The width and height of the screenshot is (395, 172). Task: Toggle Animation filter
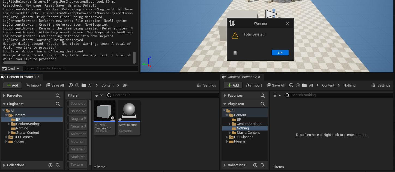[x=77, y=134]
